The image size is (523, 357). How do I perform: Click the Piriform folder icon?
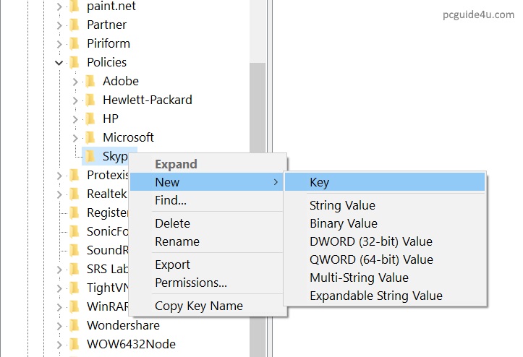pyautogui.click(x=74, y=43)
